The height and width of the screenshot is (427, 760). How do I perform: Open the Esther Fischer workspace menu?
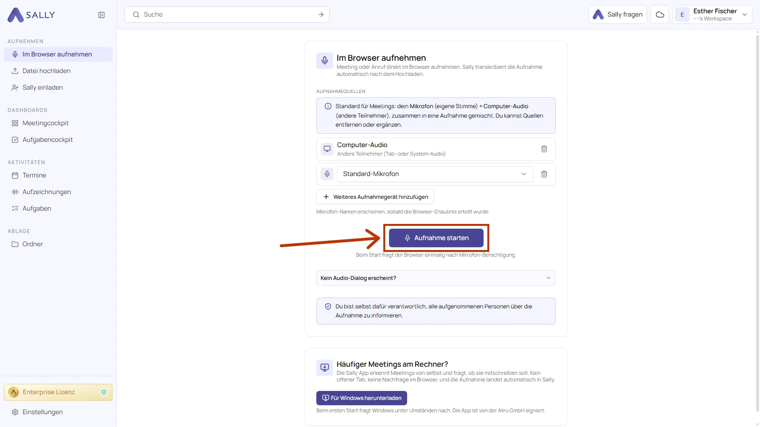[x=712, y=15]
